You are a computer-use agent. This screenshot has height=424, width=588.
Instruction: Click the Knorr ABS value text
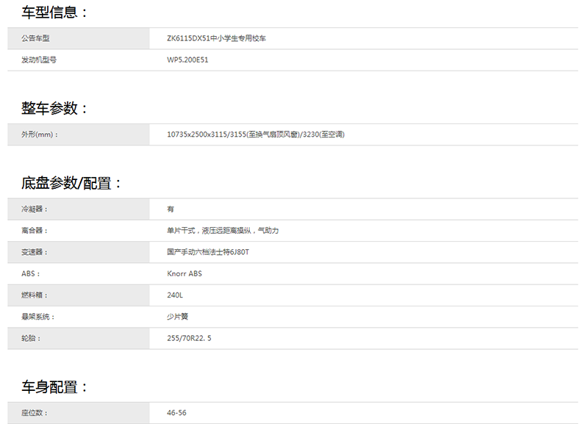(184, 274)
